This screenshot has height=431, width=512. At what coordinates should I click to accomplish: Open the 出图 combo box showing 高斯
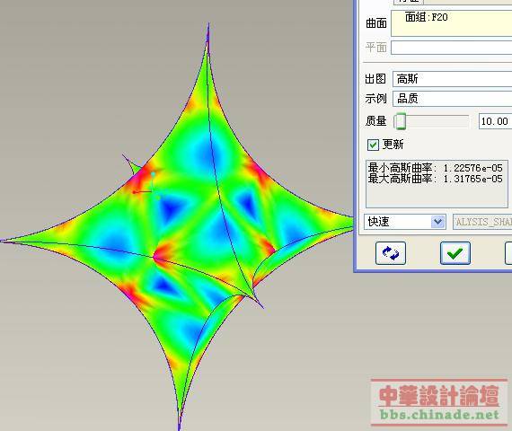click(452, 79)
